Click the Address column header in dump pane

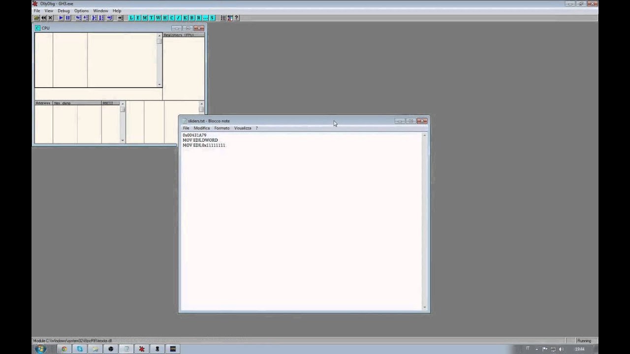tap(43, 103)
